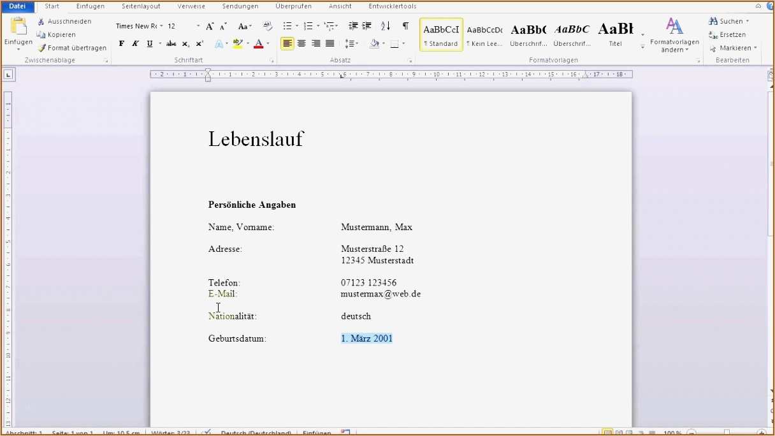Click the Ausschneiden (Cut) icon

pyautogui.click(x=40, y=21)
